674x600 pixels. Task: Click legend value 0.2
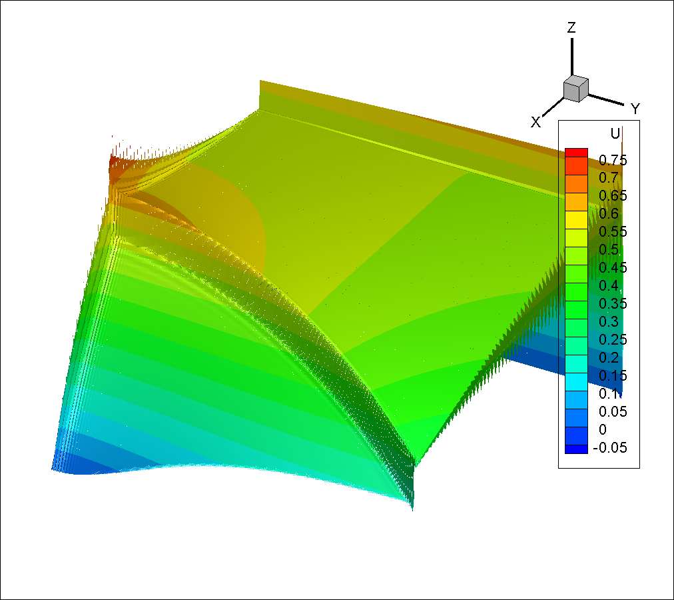point(609,358)
